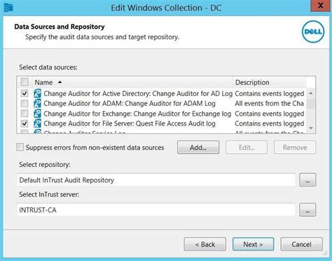Click the Add... button

[198, 147]
